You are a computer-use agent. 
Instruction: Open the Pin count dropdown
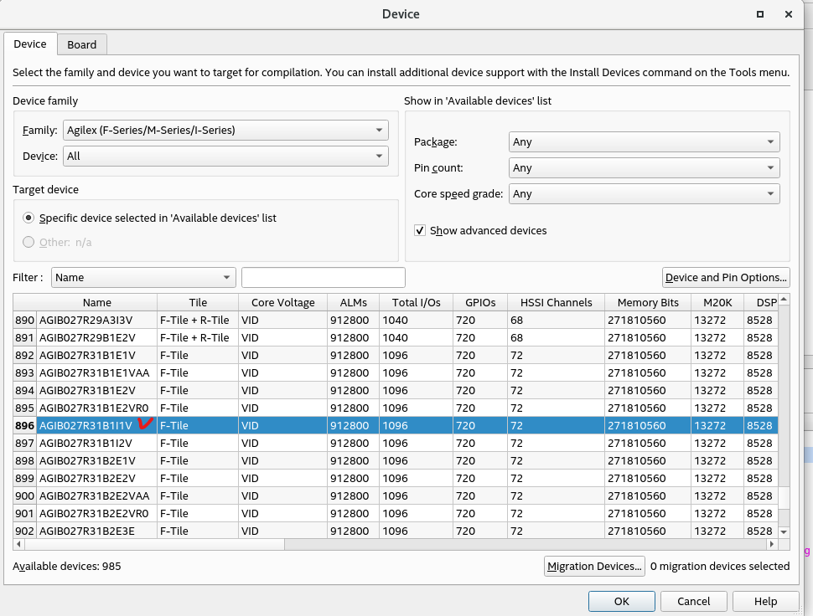click(x=644, y=168)
